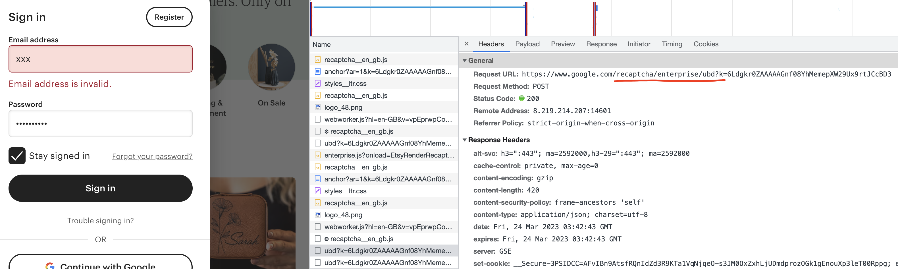Open Forgot your password link

(152, 156)
